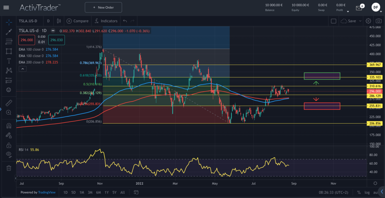Expand the left edge blue arrow handle

point(1,110)
